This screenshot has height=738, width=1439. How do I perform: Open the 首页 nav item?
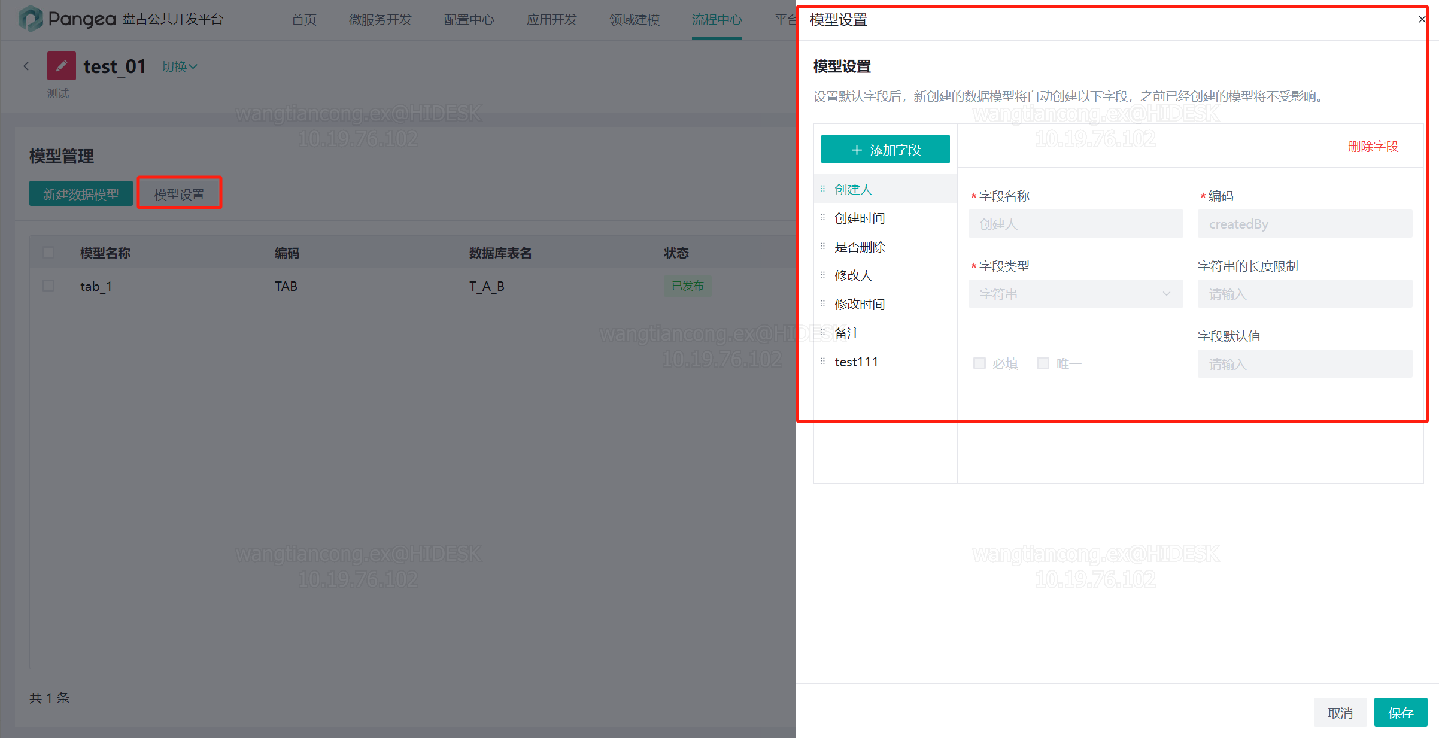(x=304, y=20)
